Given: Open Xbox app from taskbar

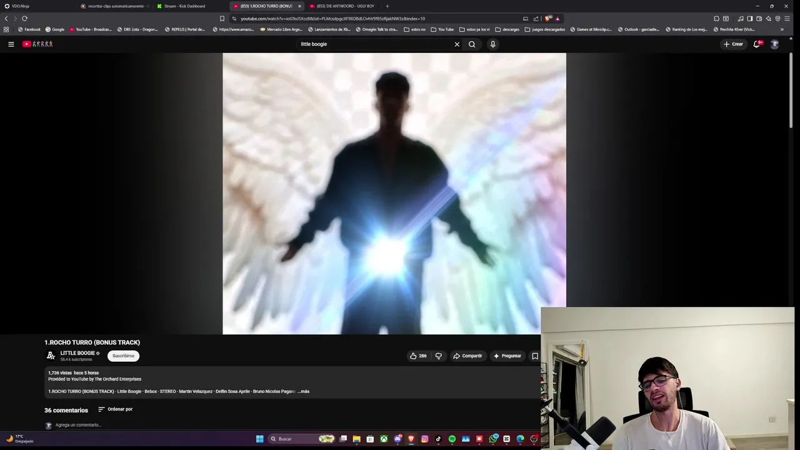Looking at the screenshot, I should pos(384,439).
